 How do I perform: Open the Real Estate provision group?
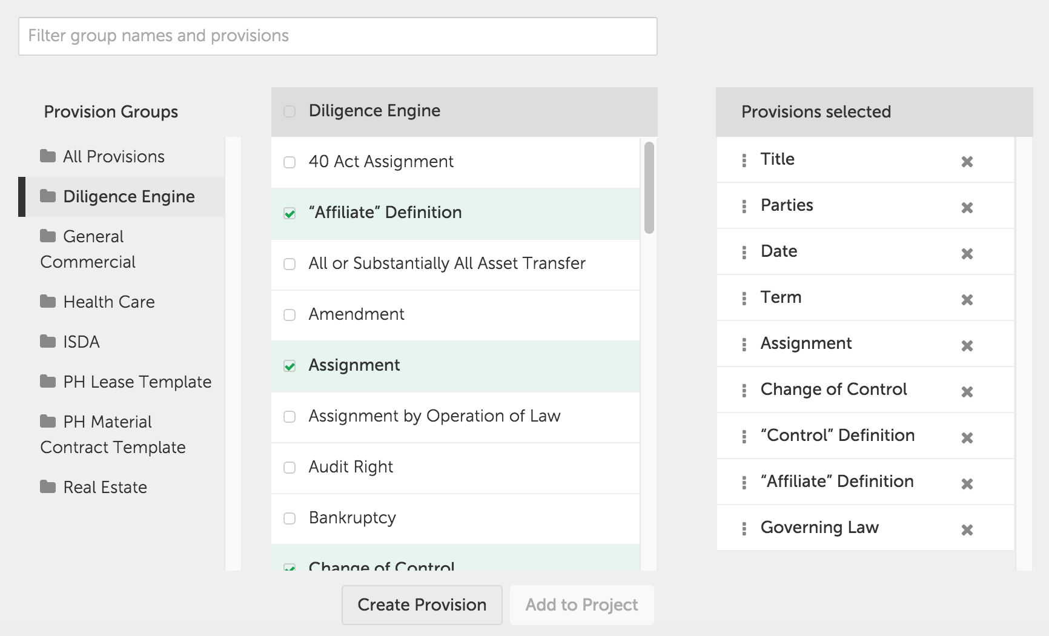[x=122, y=488]
